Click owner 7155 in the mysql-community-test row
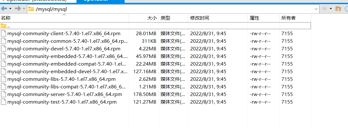Screen dimensions: 348x128 pos(287,102)
